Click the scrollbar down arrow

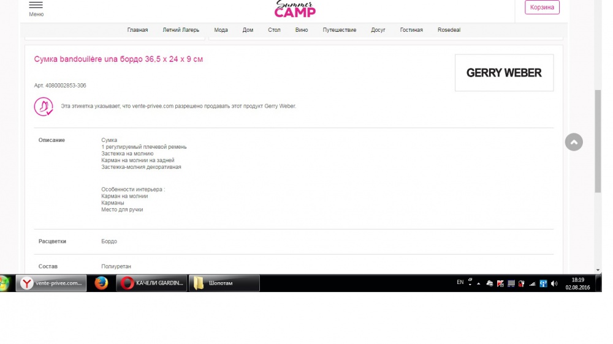[x=598, y=270]
